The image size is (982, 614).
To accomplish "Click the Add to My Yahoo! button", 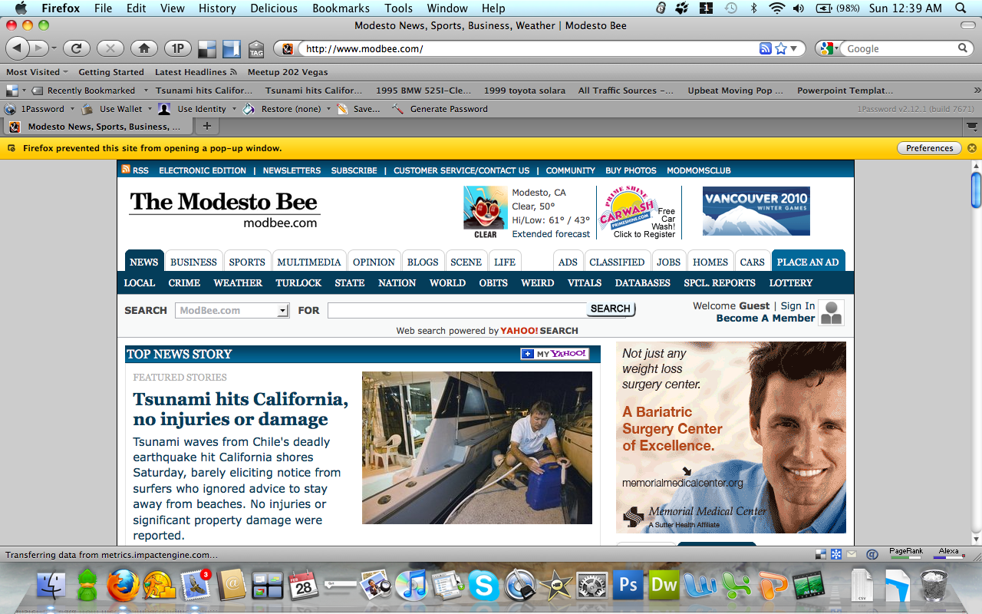I will [555, 354].
